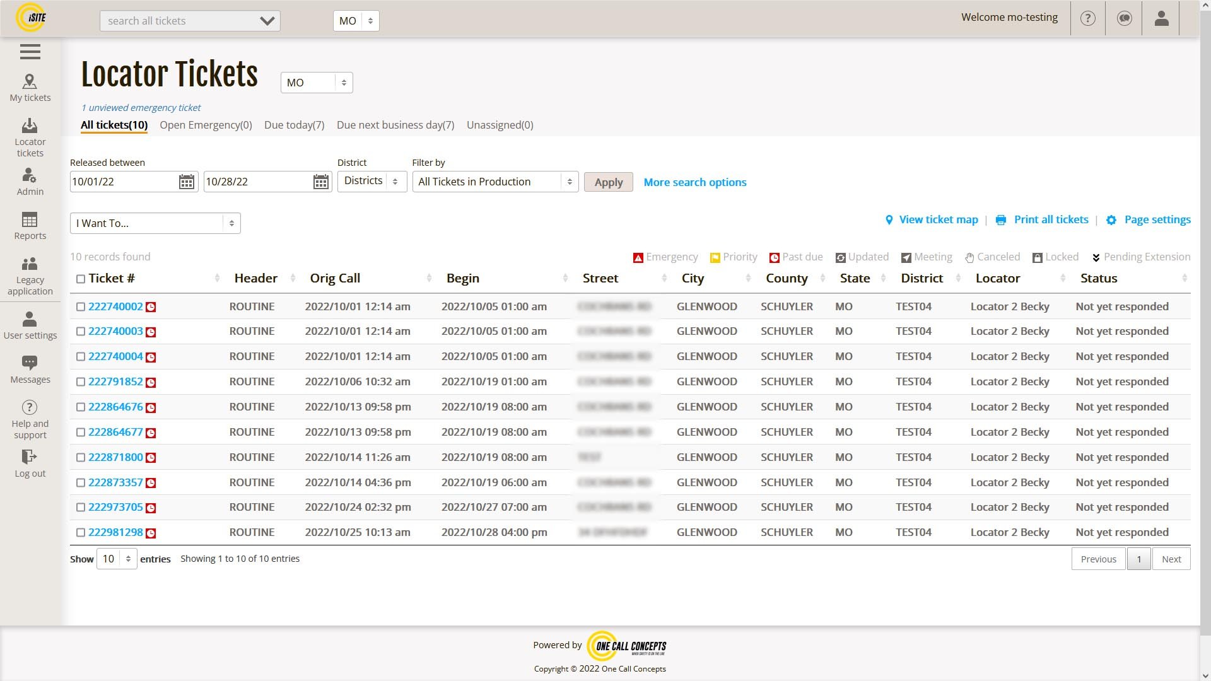Click the My Tickets sidebar icon
The width and height of the screenshot is (1211, 681).
30,86
